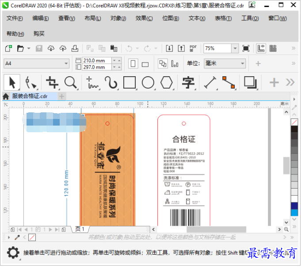Open the 文本(X) menu
Screen dimensions: 301x267
197,18
